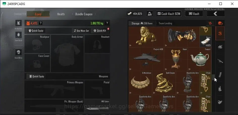Click the Cash Vault 92M button
The height and width of the screenshot is (115, 238).
[169, 14]
